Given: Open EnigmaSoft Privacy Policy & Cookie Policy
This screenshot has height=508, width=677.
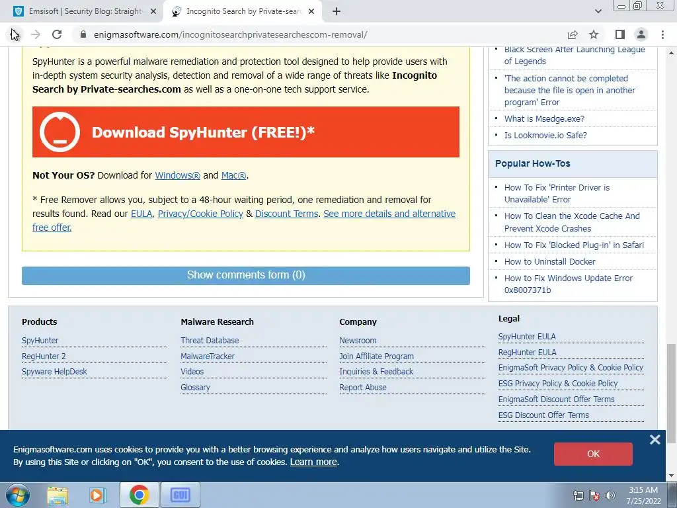Looking at the screenshot, I should click(571, 368).
